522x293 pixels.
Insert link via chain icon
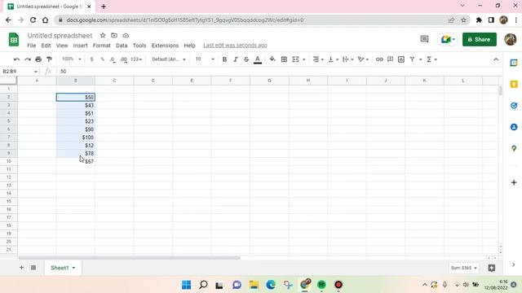pyautogui.click(x=379, y=59)
